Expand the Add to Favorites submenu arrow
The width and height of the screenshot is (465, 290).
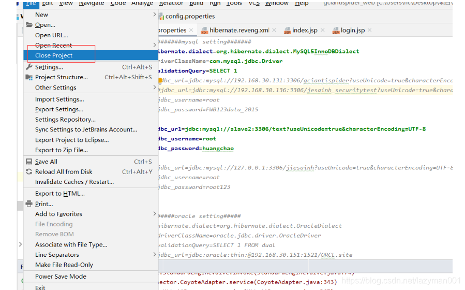pyautogui.click(x=155, y=214)
